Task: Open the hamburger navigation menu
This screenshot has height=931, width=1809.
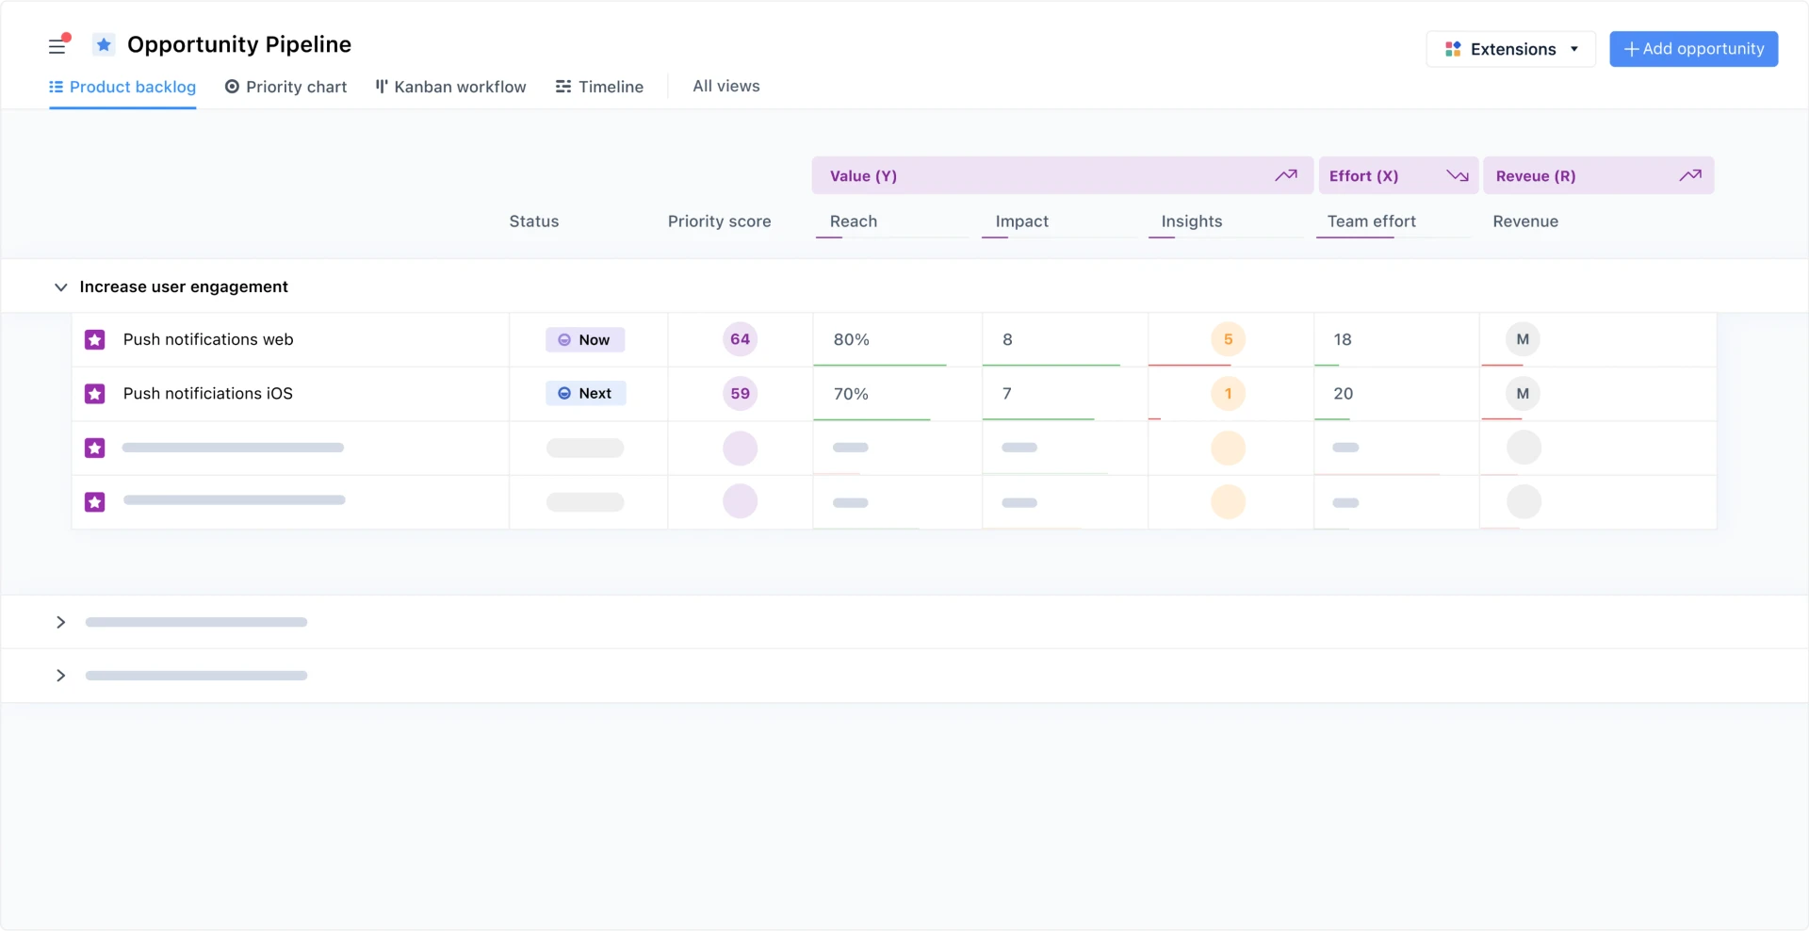Action: pyautogui.click(x=57, y=46)
